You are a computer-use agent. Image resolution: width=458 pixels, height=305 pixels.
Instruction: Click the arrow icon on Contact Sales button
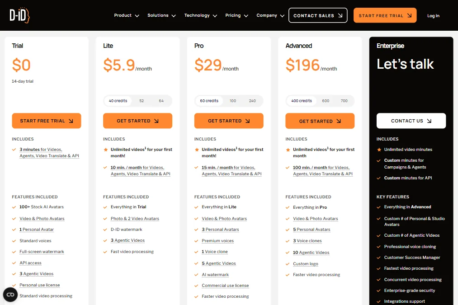(x=340, y=15)
